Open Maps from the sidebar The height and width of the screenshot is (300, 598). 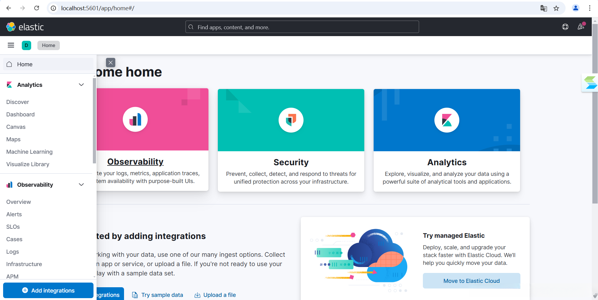[13, 139]
